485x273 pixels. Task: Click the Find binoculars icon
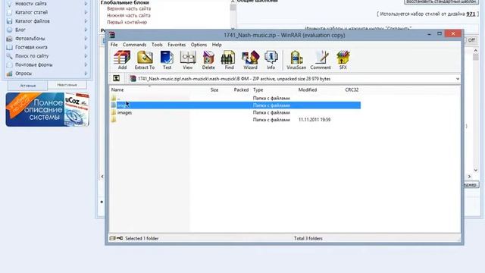(x=229, y=60)
